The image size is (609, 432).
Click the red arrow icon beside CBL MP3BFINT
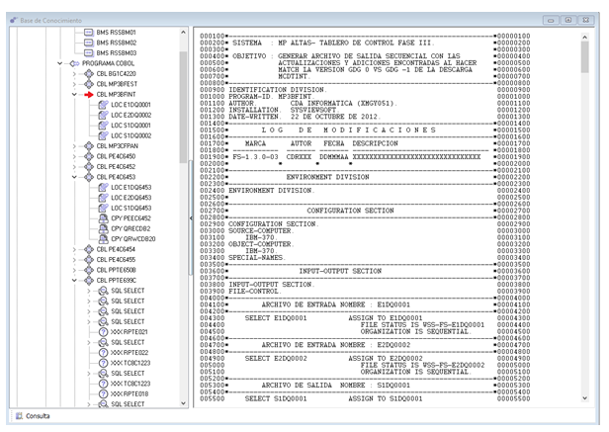pos(87,95)
